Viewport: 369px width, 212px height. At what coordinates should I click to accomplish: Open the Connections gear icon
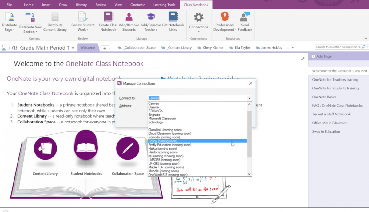point(199,17)
